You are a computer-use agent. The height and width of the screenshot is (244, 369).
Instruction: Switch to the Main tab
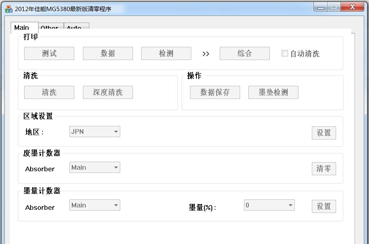pos(25,27)
